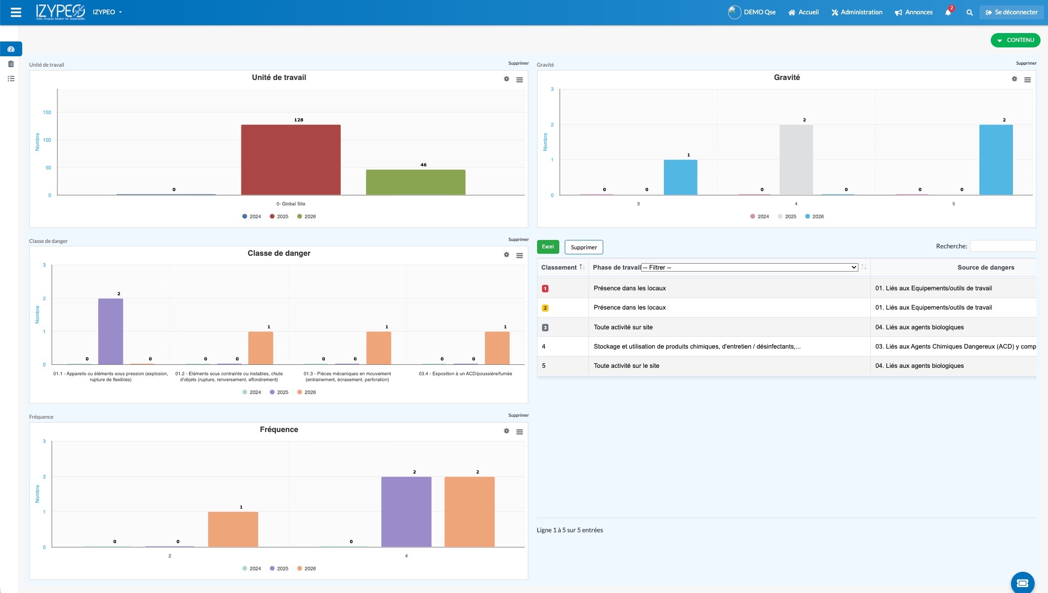Screen dimensions: 1048x593
Task: Open the clipboard sidebar icon
Action: (x=11, y=64)
